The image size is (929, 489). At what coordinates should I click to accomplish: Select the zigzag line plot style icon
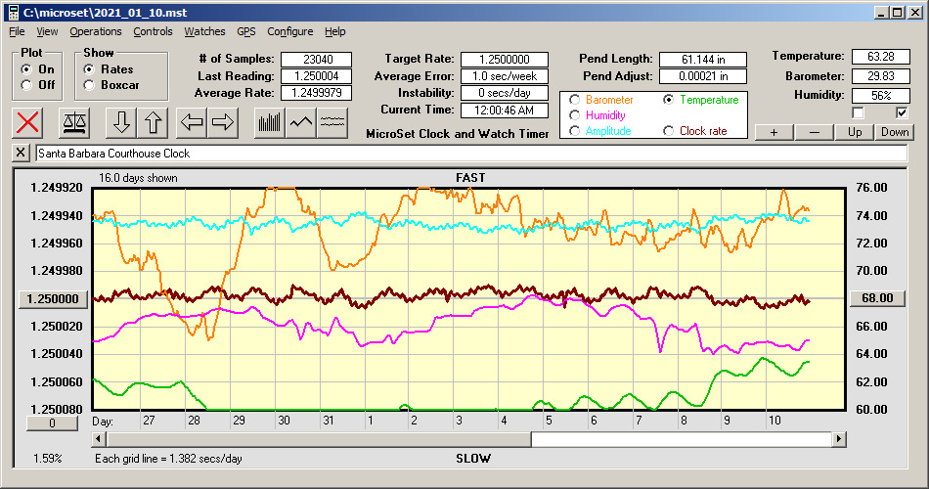coord(300,122)
